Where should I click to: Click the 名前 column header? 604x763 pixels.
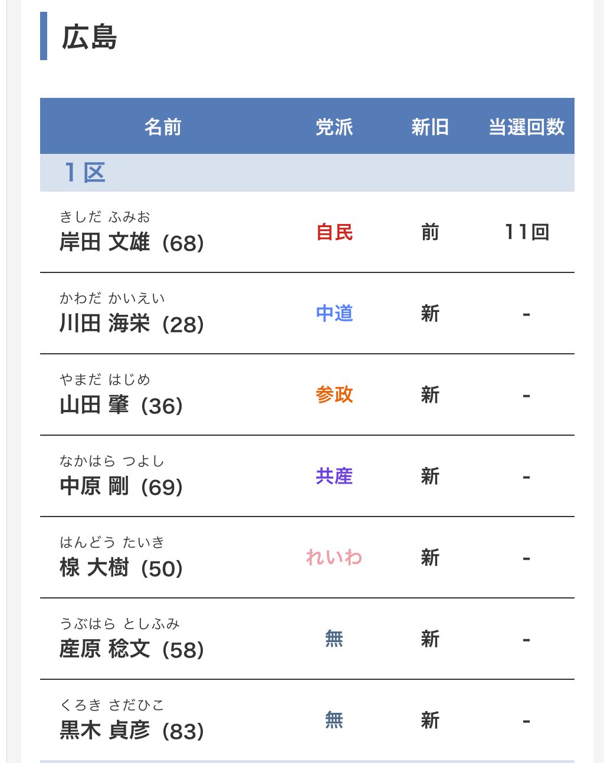[163, 127]
